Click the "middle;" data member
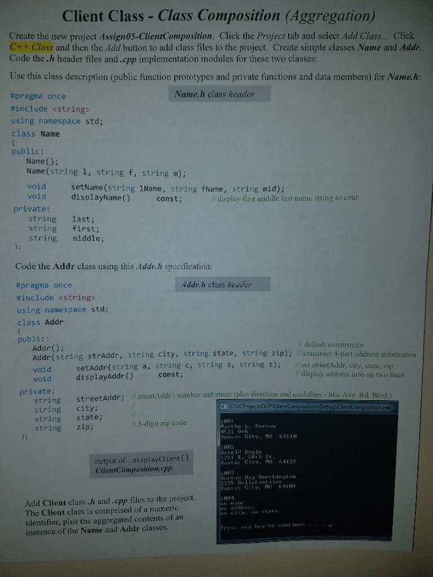This screenshot has width=433, height=577. pyautogui.click(x=89, y=238)
